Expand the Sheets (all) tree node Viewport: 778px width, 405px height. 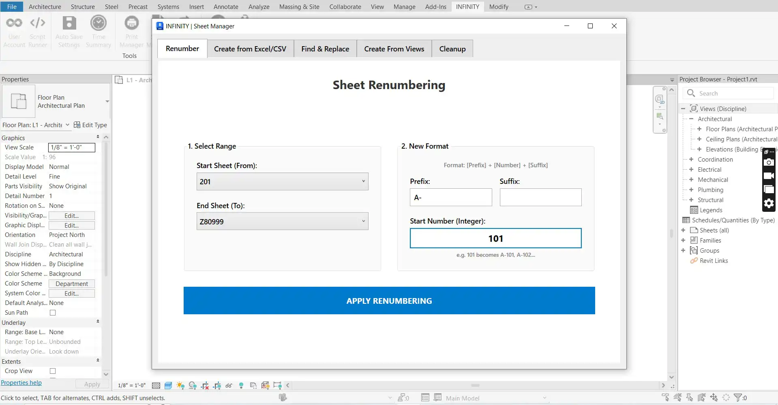click(683, 230)
